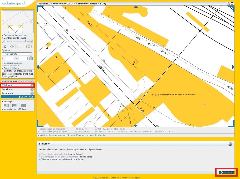
Task: Select the rectangle-with-arrows extent tool
Action: (29, 46)
